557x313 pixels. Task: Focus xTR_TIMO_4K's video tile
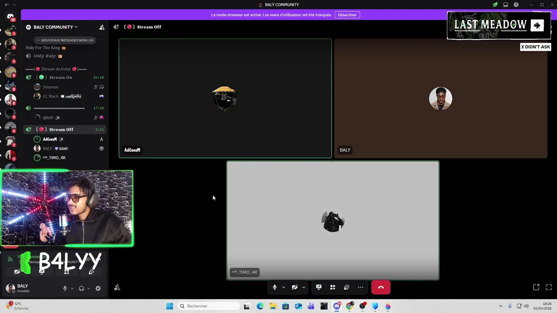333,220
